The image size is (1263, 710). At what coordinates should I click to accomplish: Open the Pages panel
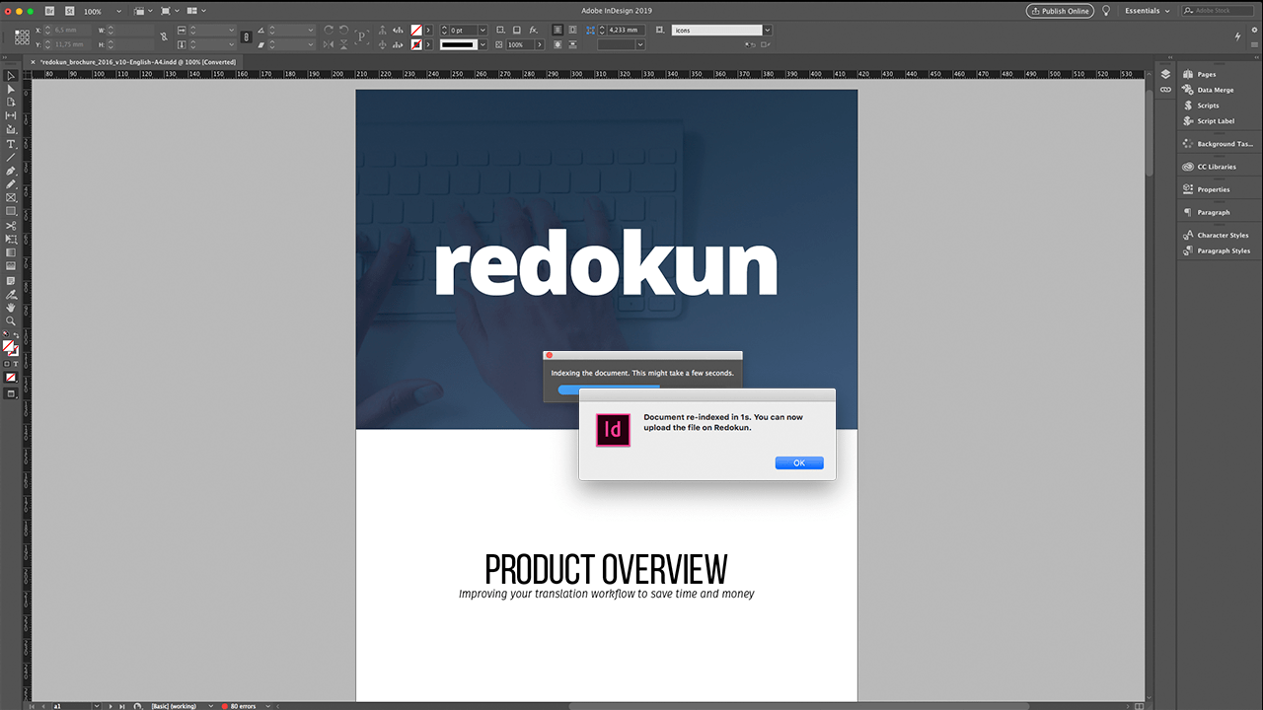(x=1199, y=74)
